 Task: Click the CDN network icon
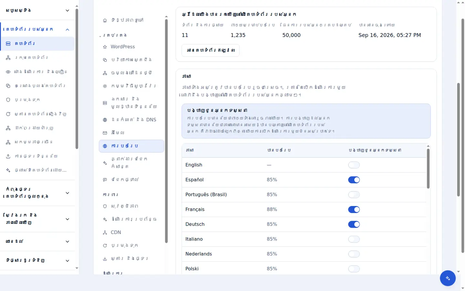[x=105, y=232]
